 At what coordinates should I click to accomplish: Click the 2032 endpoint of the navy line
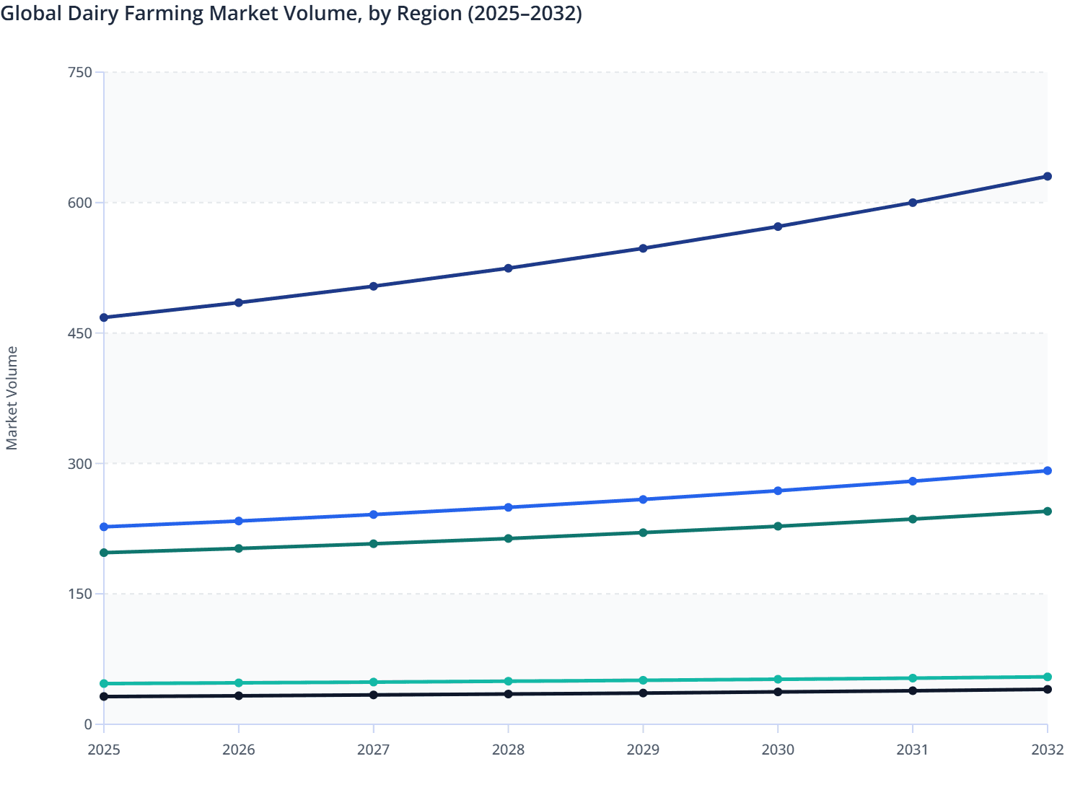click(1048, 175)
